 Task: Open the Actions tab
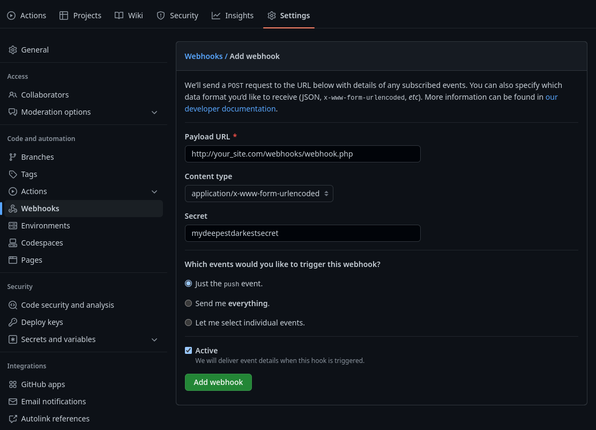click(27, 16)
